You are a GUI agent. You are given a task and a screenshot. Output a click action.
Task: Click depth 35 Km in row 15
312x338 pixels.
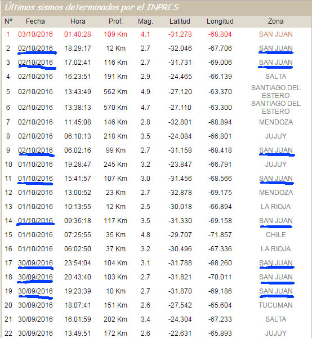[115, 235]
